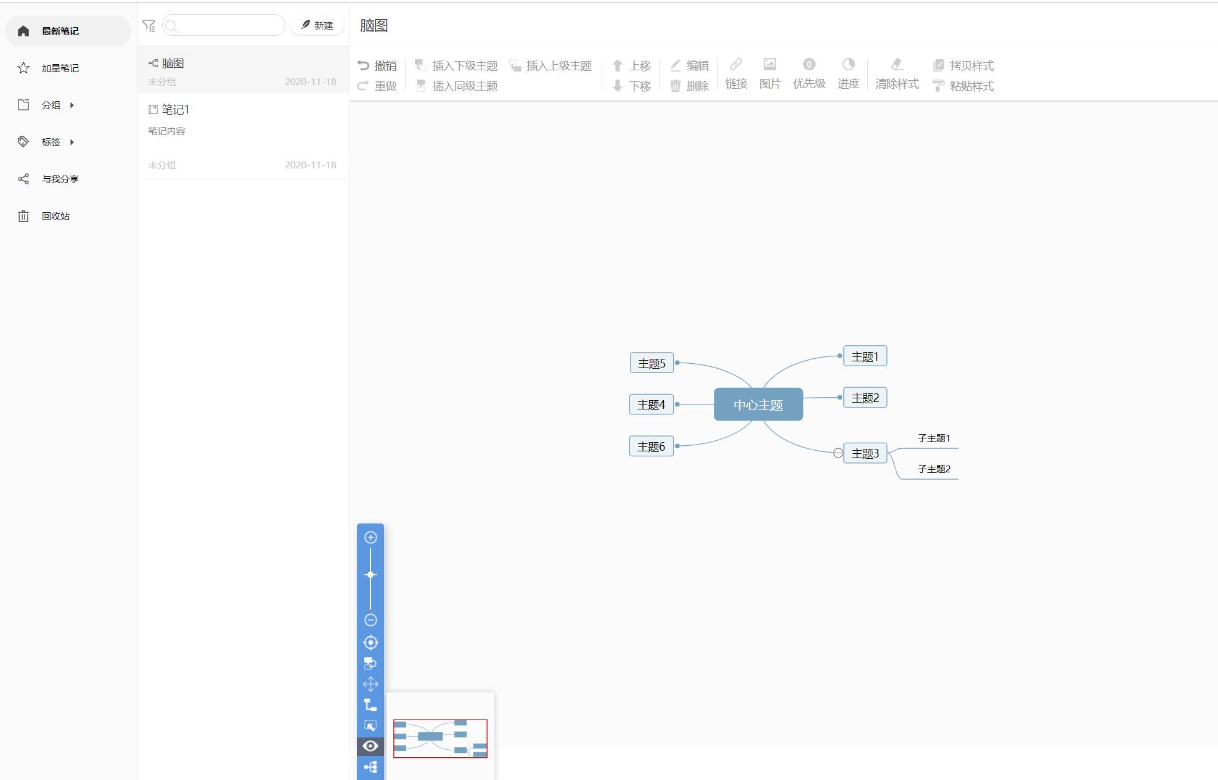This screenshot has width=1218, height=780.
Task: Click the layout structure icon at the toolbar bottom
Action: pos(370,767)
